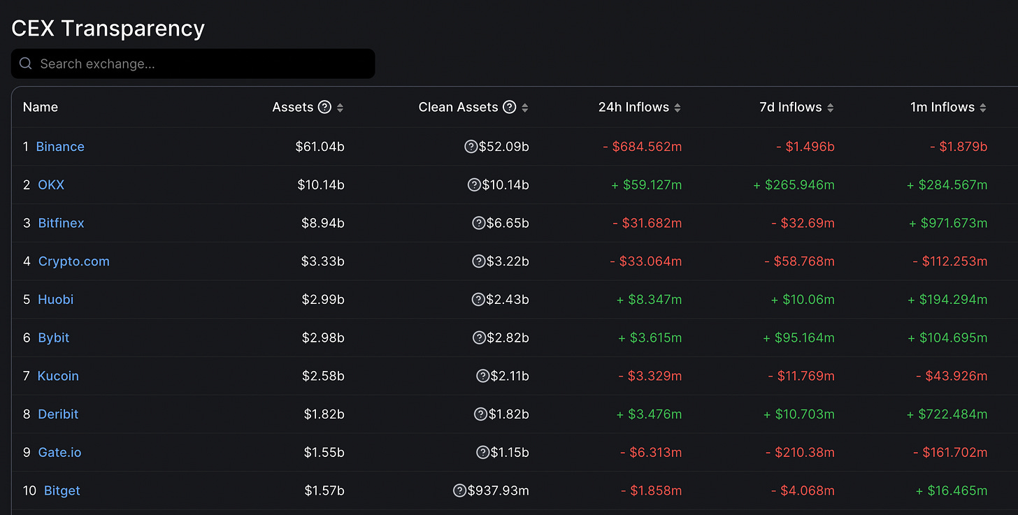Click help icon beside Bitfinex $6.65b clean assets
Screen dimensions: 1018x515
(479, 223)
